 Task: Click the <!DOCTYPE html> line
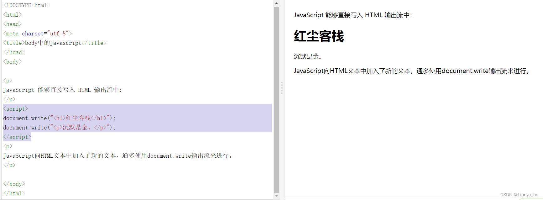tap(27, 5)
